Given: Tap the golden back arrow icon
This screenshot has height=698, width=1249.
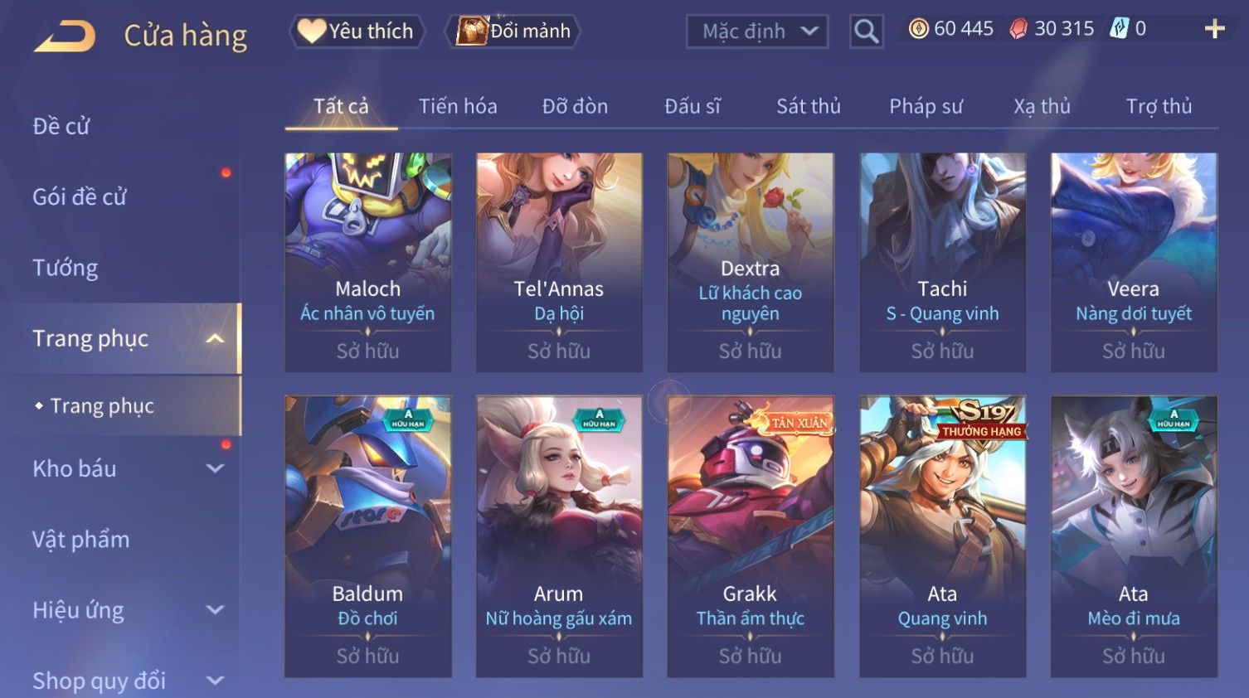Looking at the screenshot, I should [65, 36].
